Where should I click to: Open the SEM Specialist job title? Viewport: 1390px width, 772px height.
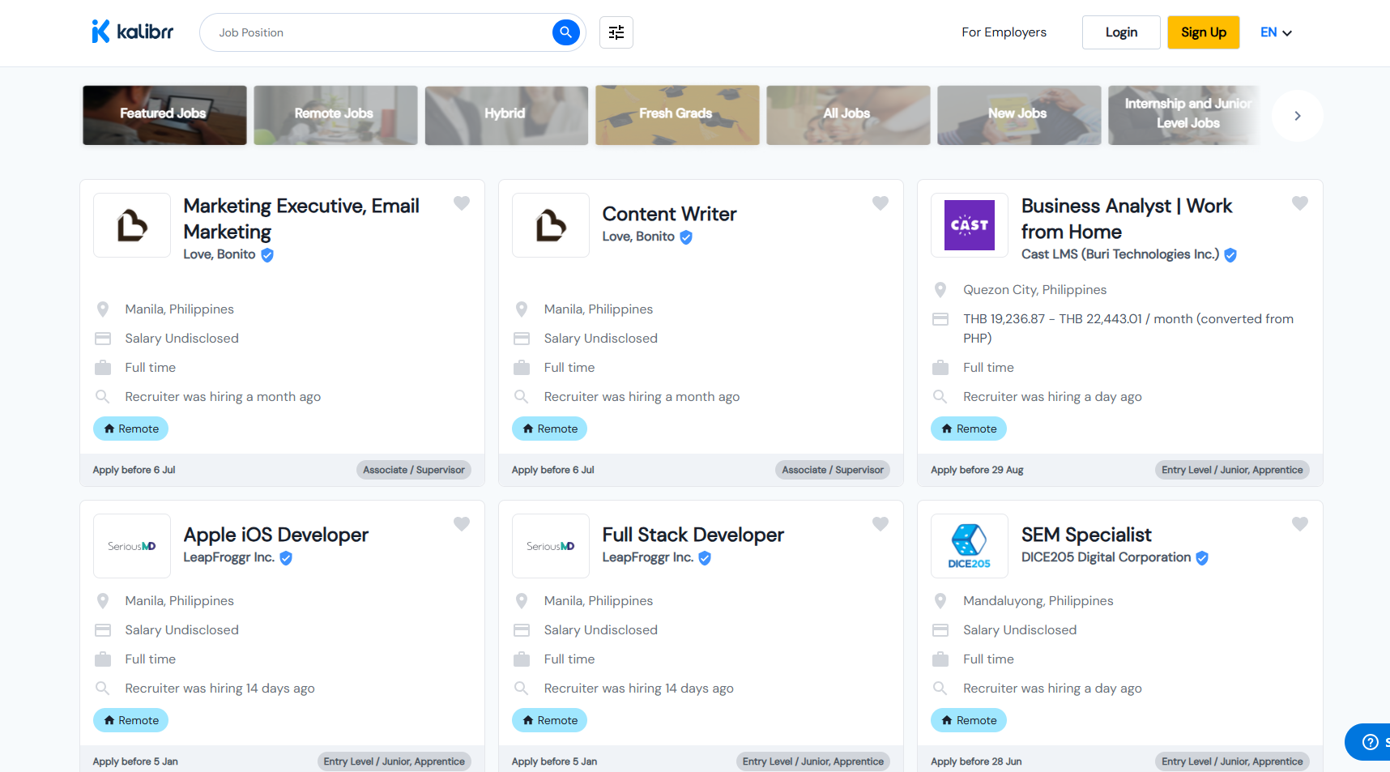(1086, 535)
